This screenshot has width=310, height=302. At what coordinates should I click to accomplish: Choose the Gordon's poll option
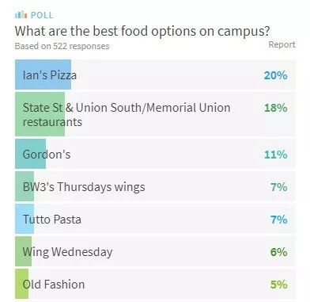pos(155,154)
